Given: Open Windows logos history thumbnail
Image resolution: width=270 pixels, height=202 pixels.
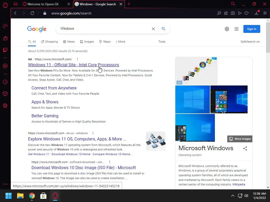Looking at the screenshot, I should pos(196,71).
